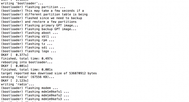Image resolution: width=189 pixels, height=102 pixels.
Task: Place cursor on 'flashing sdi' line
Action: (x=28, y=47)
